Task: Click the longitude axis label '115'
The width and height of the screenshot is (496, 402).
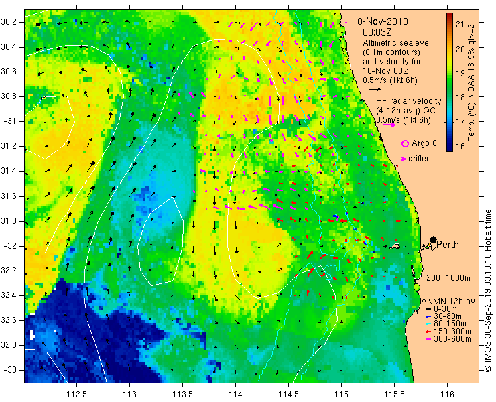Action: point(342,394)
